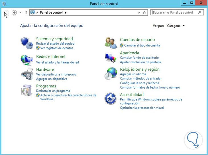Open the Hardware printer icon
Screen dimensions: 208x155
click(27, 74)
